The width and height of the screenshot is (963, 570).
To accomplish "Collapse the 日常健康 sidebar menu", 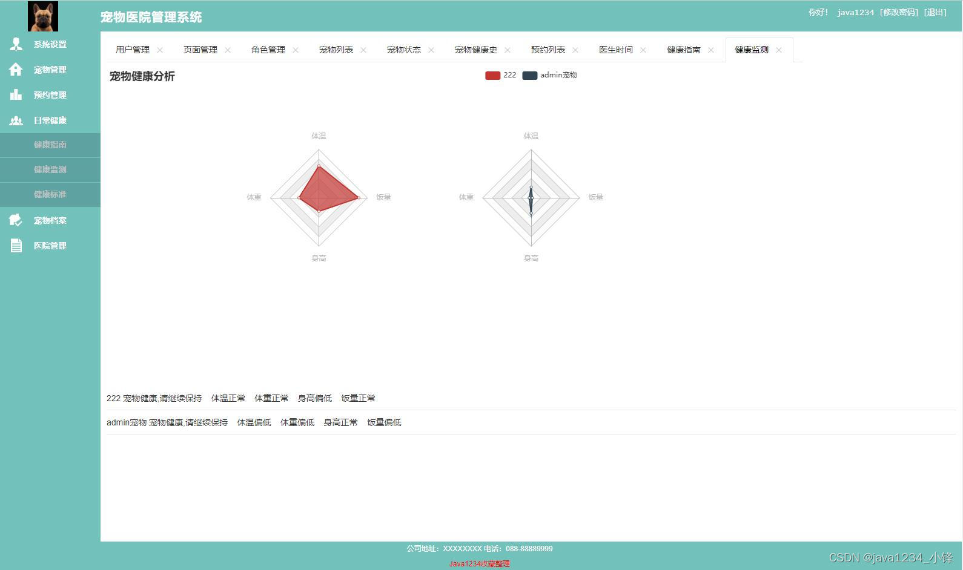I will pos(50,120).
